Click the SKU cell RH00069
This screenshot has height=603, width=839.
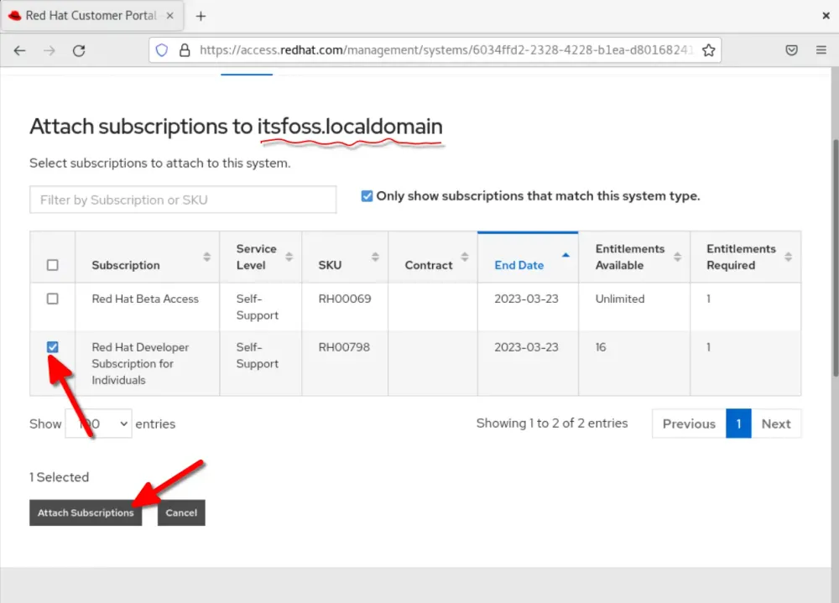pos(345,299)
